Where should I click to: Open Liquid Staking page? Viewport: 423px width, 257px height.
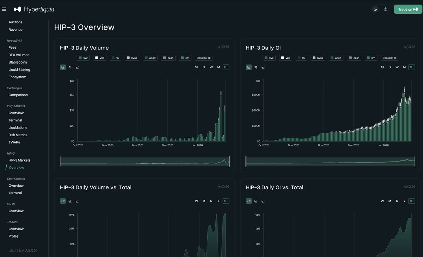click(19, 70)
